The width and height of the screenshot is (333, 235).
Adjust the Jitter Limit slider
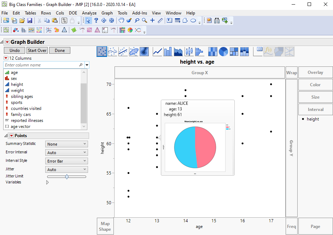(66, 176)
